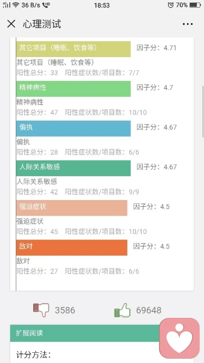The width and height of the screenshot is (204, 363).
Task: Tap the alarm clock status bar icon
Action: tap(170, 5)
